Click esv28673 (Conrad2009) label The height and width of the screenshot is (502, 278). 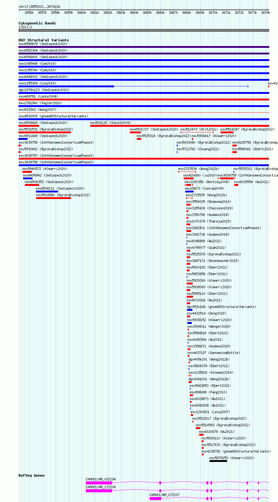[205, 188]
